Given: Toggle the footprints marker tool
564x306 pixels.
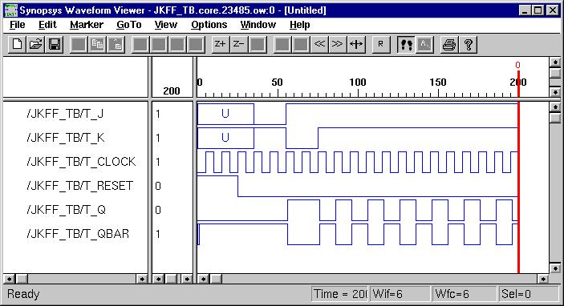Looking at the screenshot, I should coord(406,45).
